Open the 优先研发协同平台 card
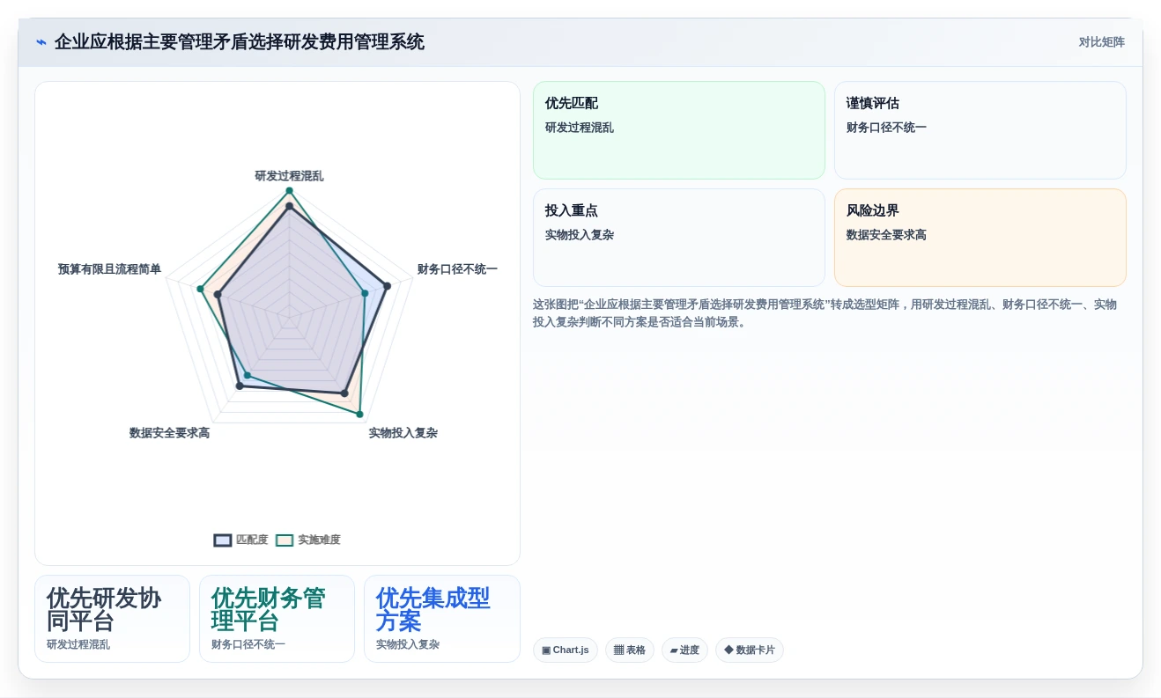Screen dimensions: 1161x698 pos(112,619)
